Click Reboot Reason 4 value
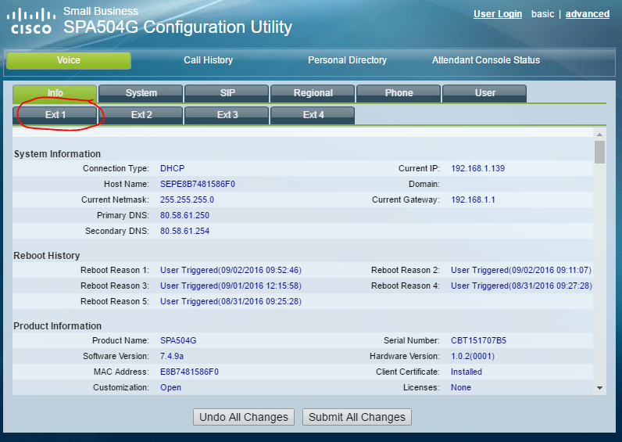This screenshot has width=622, height=442. [x=521, y=286]
